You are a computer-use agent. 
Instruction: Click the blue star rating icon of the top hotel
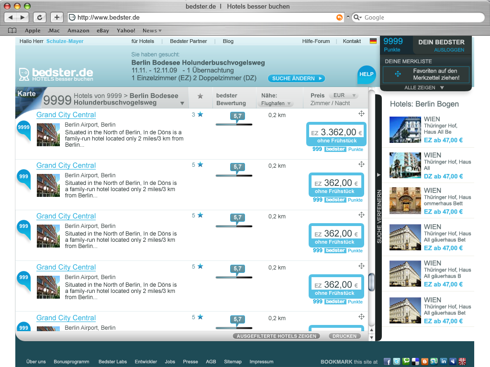tap(199, 114)
